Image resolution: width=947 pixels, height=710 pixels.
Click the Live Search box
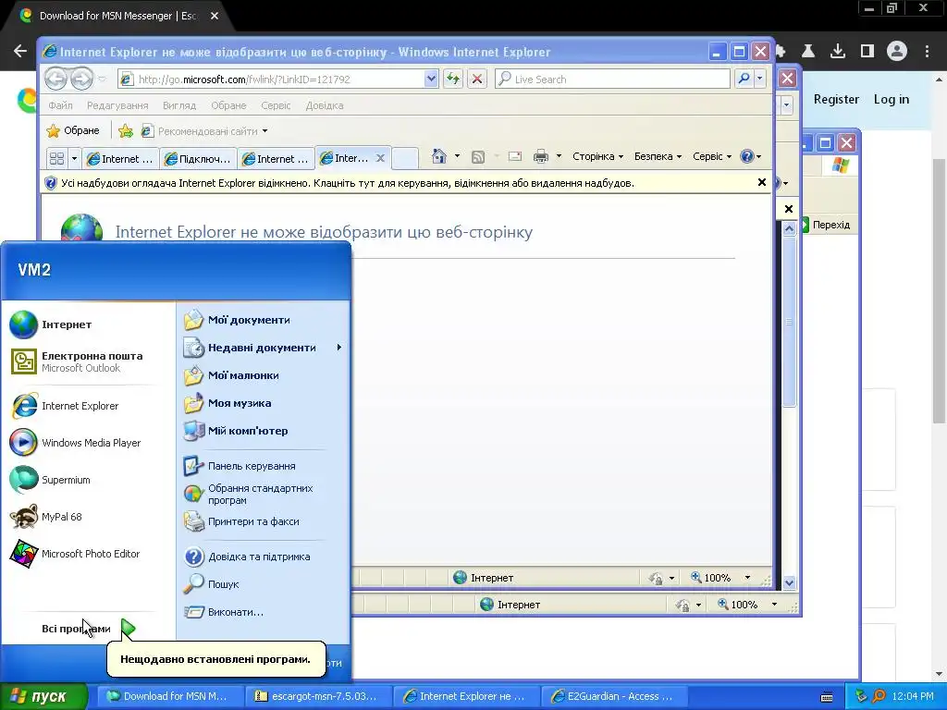pos(612,80)
